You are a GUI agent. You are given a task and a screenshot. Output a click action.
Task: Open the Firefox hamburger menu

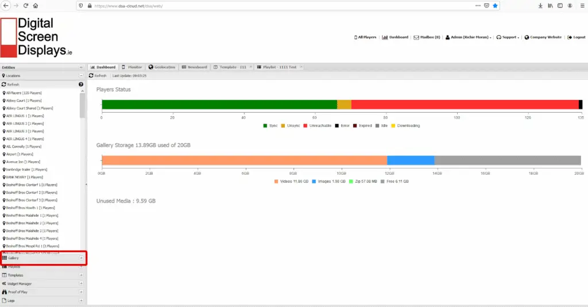point(582,6)
